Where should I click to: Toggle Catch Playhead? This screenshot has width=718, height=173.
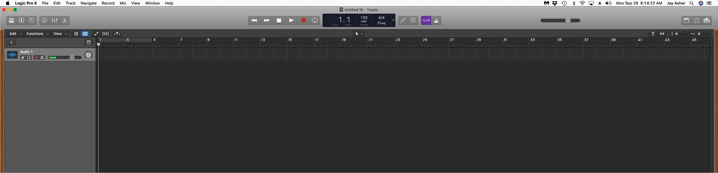coord(117,34)
